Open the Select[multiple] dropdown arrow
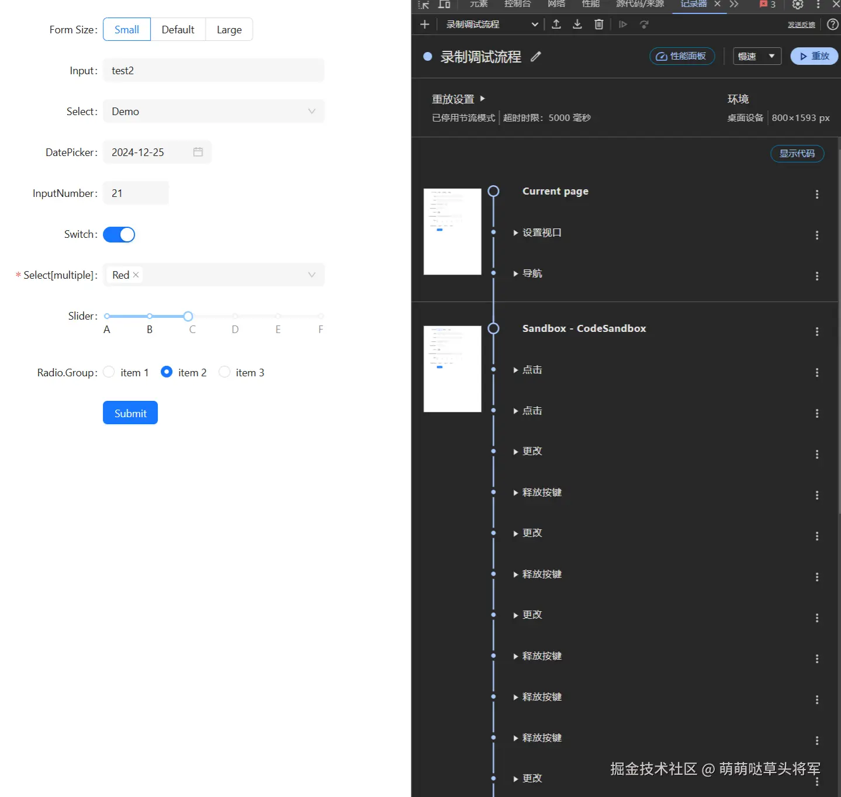This screenshot has height=797, width=841. coord(312,275)
